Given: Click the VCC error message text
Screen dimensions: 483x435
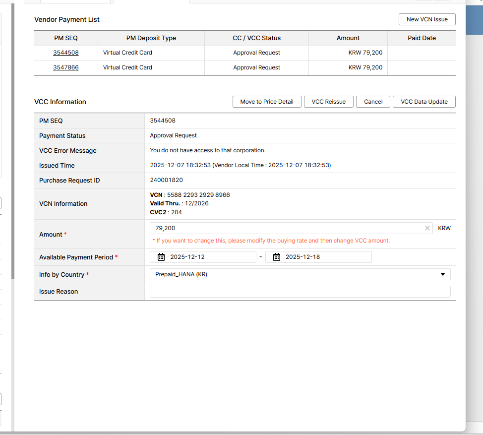Looking at the screenshot, I should point(208,150).
